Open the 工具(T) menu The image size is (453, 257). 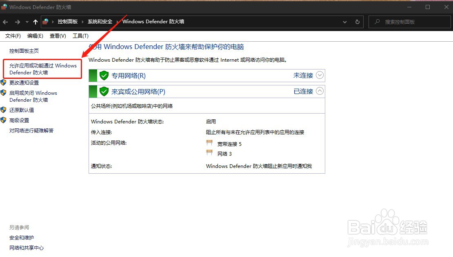click(80, 36)
